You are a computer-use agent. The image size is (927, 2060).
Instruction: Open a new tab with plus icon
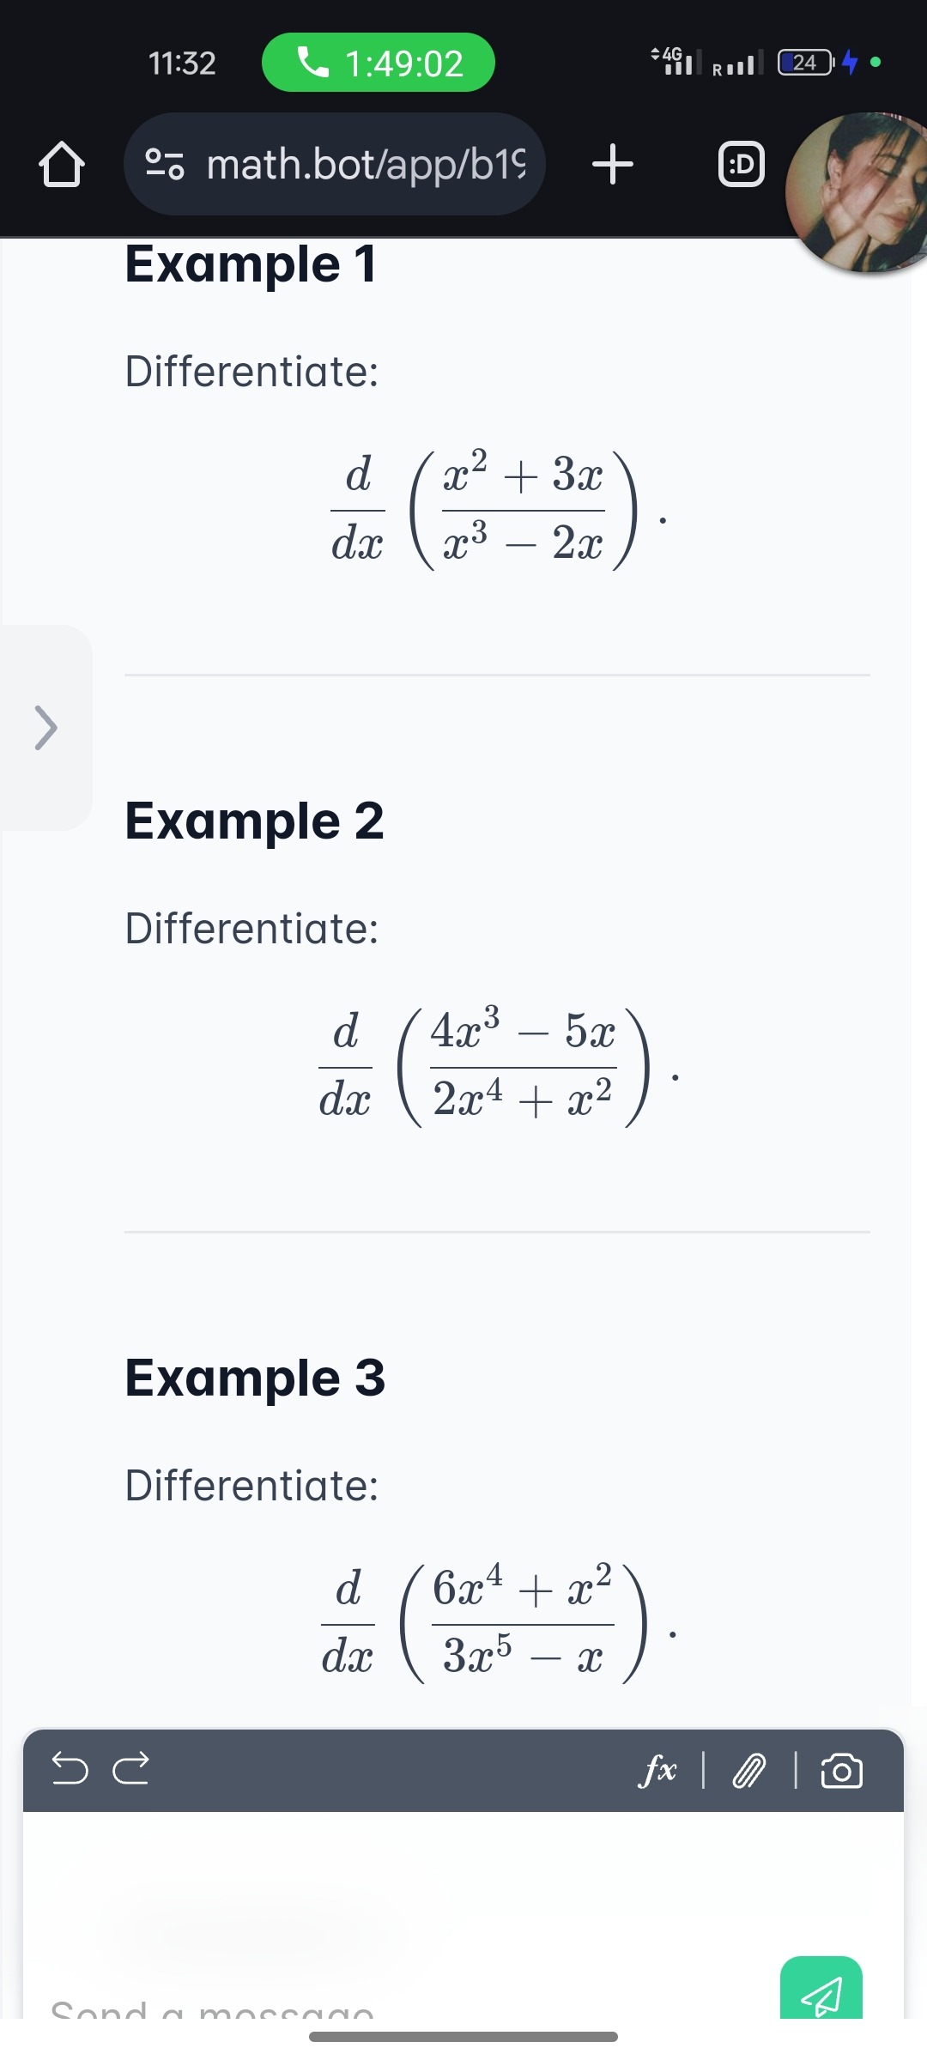[613, 164]
